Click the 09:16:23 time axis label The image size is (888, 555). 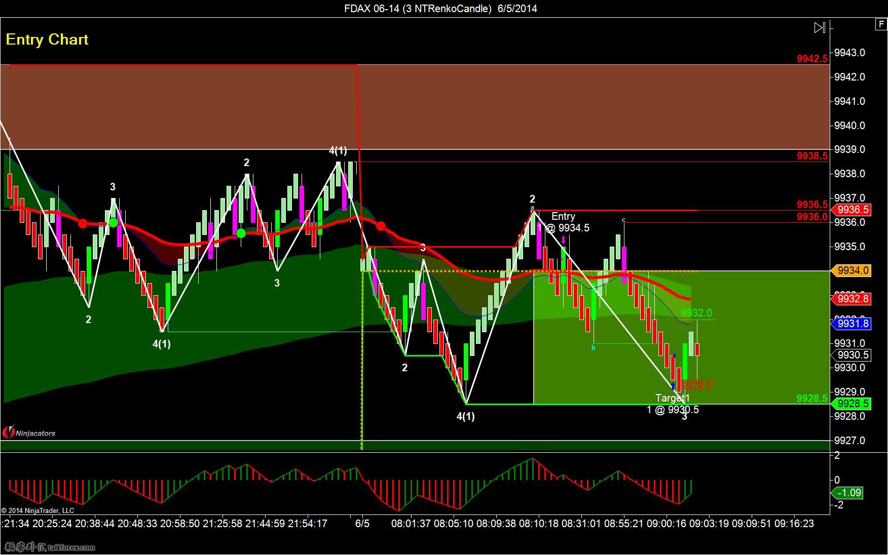pyautogui.click(x=794, y=524)
